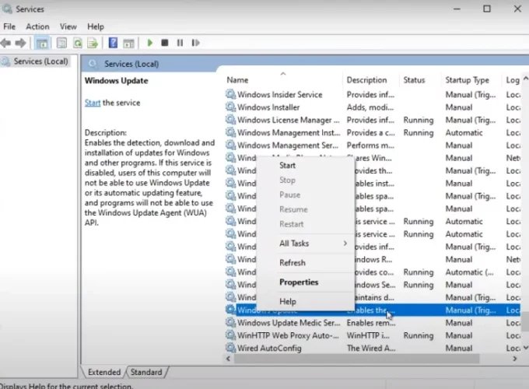Click the horizontal scrollbar right arrow
529x389 pixels.
click(514, 359)
